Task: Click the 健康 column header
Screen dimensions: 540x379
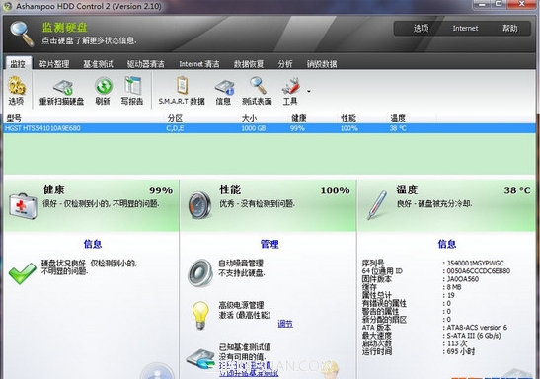Action: click(x=298, y=118)
